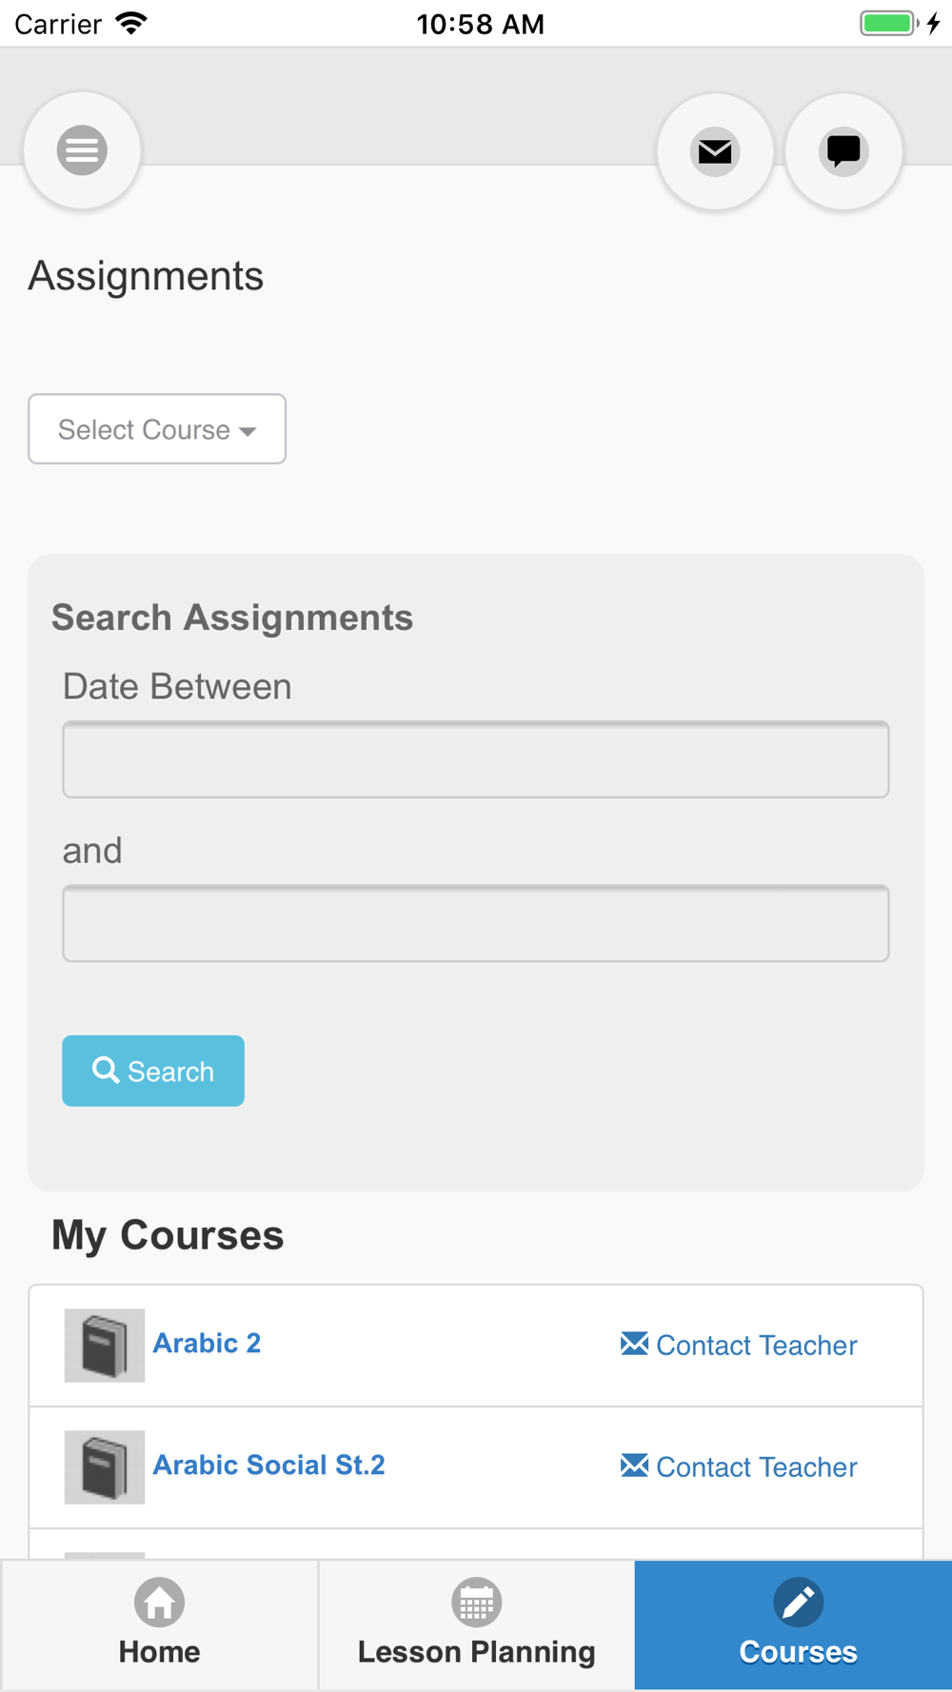952x1692 pixels.
Task: Tap the Lesson Planning calendar icon
Action: (476, 1603)
